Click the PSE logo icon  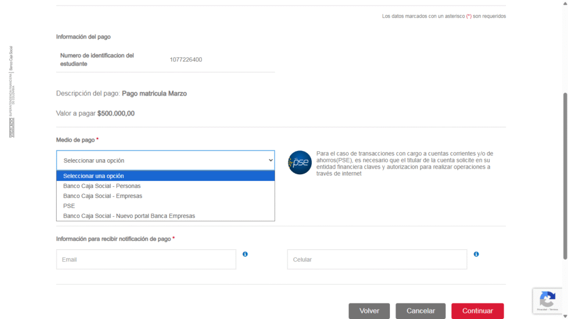click(300, 163)
